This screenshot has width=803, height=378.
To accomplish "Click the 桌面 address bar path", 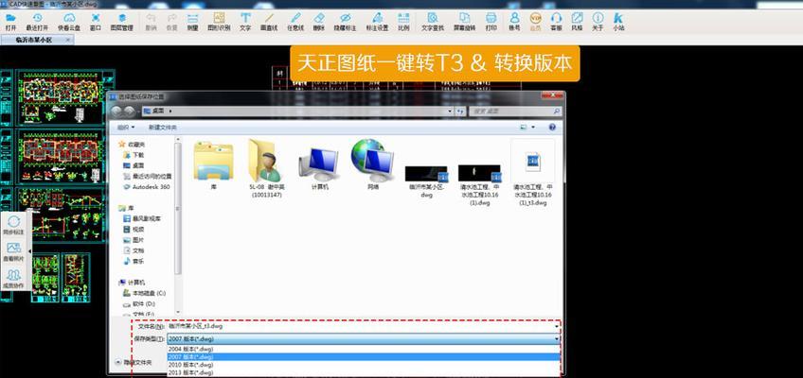I will point(158,111).
